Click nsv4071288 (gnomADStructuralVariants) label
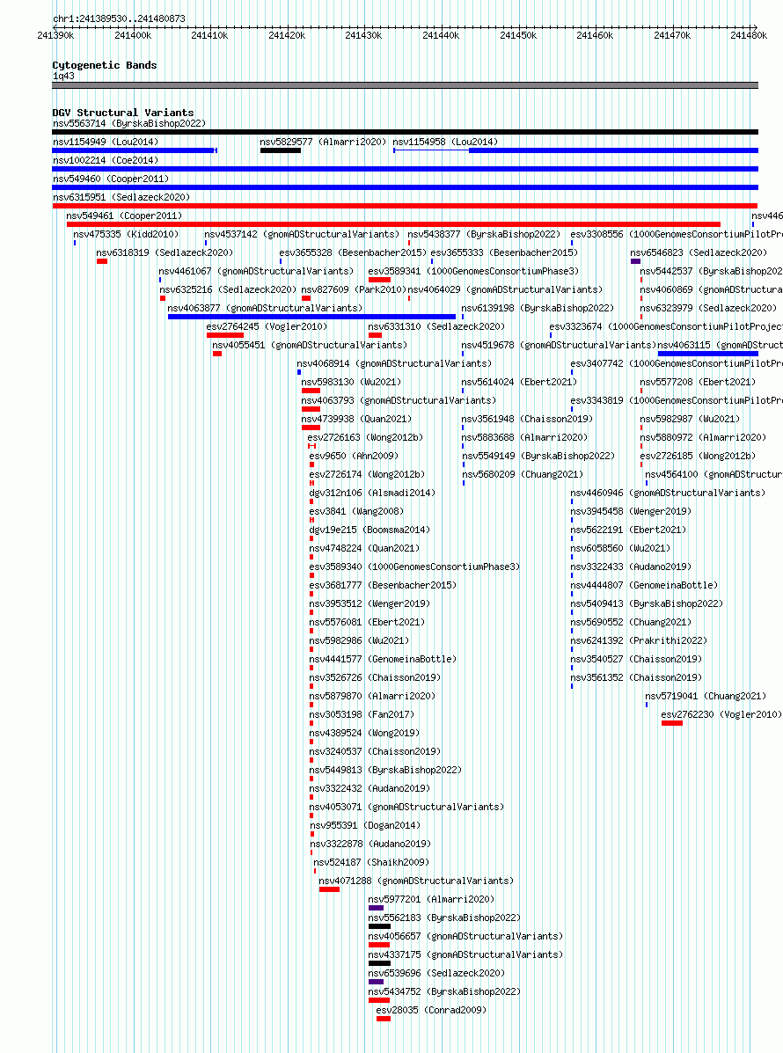The height and width of the screenshot is (1053, 783). (415, 881)
